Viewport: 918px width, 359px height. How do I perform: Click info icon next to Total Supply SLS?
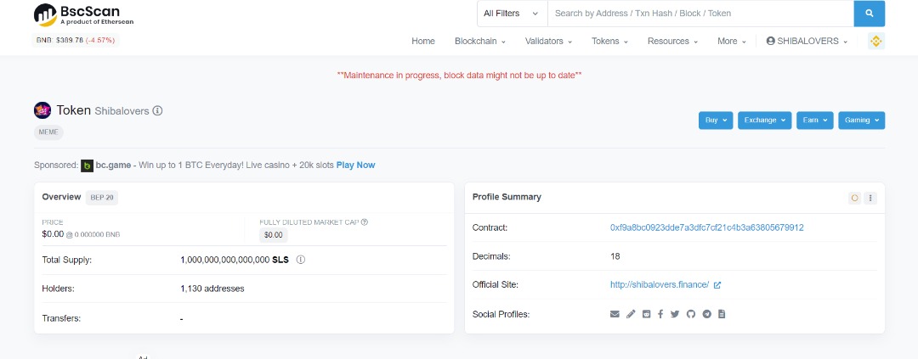click(301, 260)
